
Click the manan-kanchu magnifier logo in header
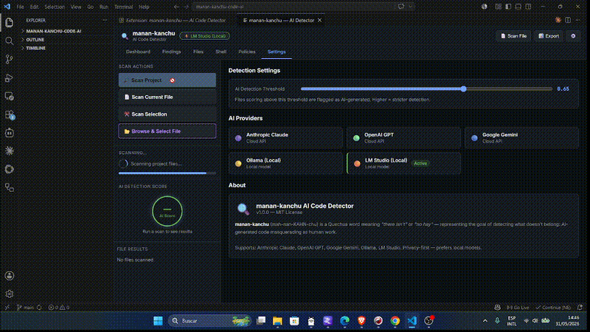125,36
